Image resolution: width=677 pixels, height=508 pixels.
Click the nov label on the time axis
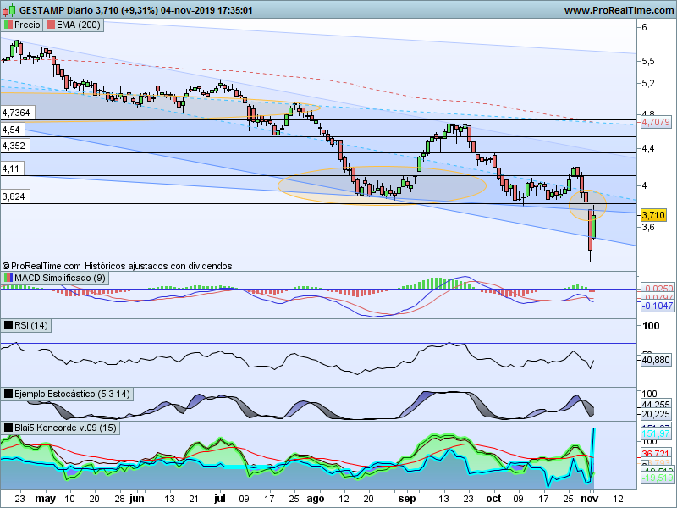pos(589,499)
